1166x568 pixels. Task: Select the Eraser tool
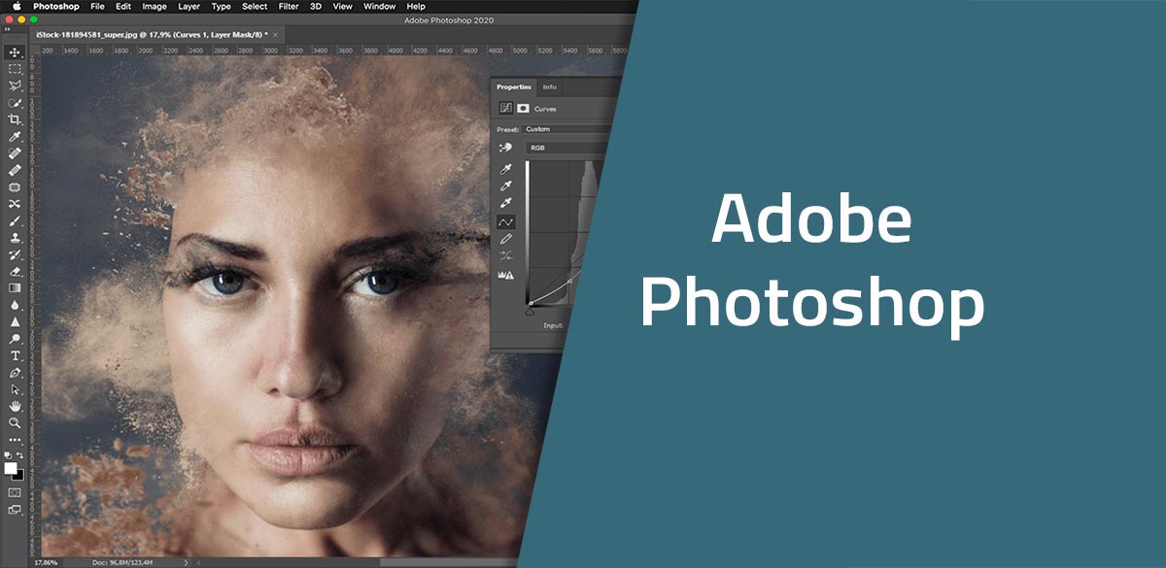(x=15, y=272)
